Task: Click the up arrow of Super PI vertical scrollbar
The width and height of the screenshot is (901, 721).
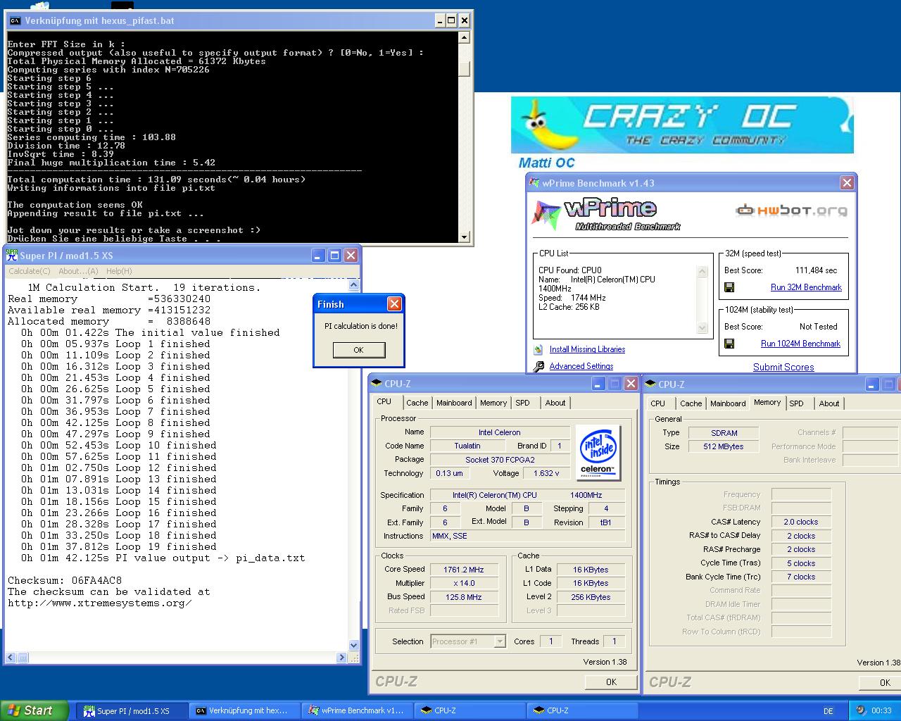Action: [354, 285]
